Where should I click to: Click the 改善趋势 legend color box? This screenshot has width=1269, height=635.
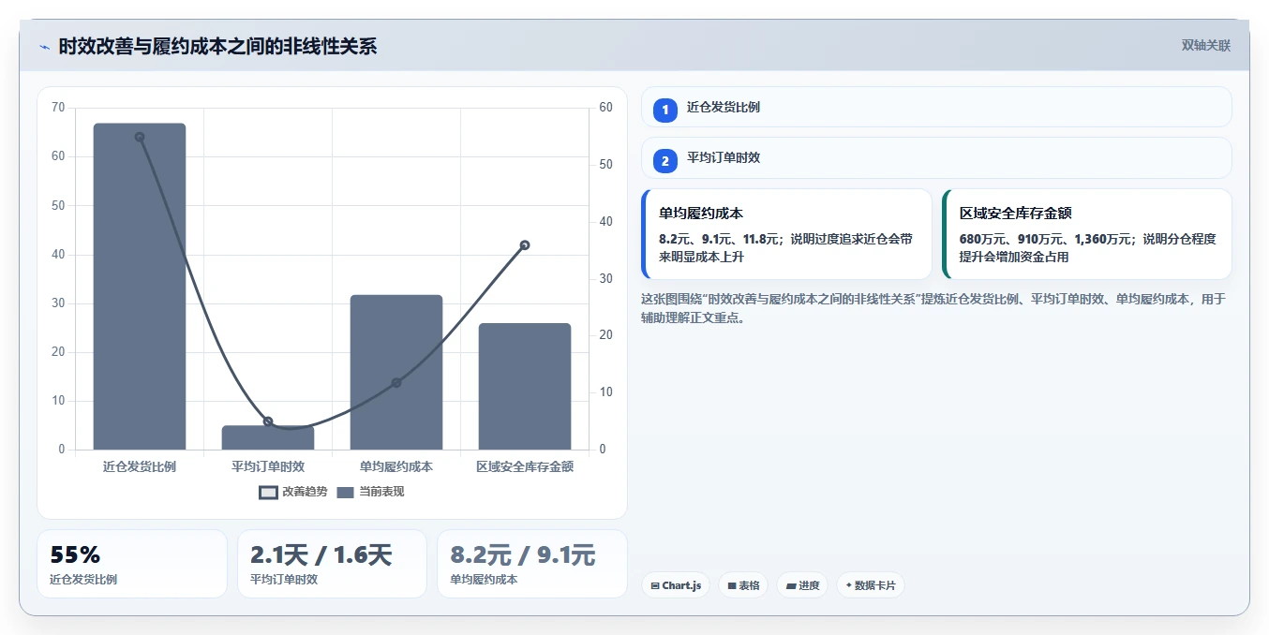[x=268, y=492]
